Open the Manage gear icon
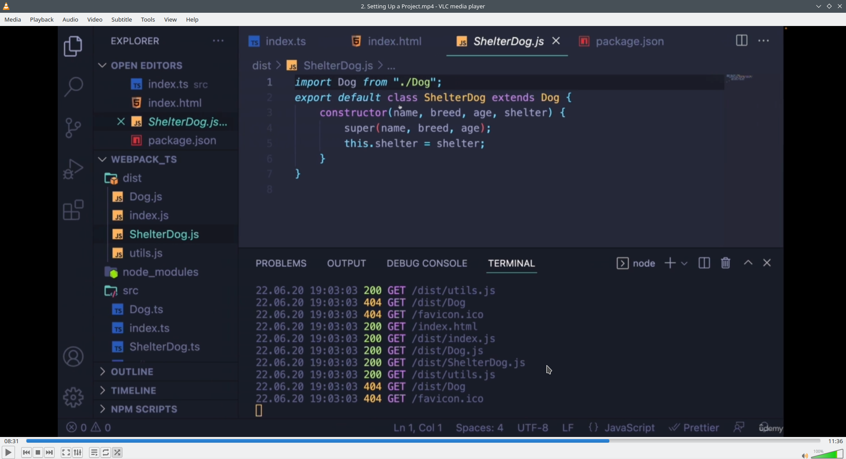This screenshot has width=846, height=459. tap(73, 397)
